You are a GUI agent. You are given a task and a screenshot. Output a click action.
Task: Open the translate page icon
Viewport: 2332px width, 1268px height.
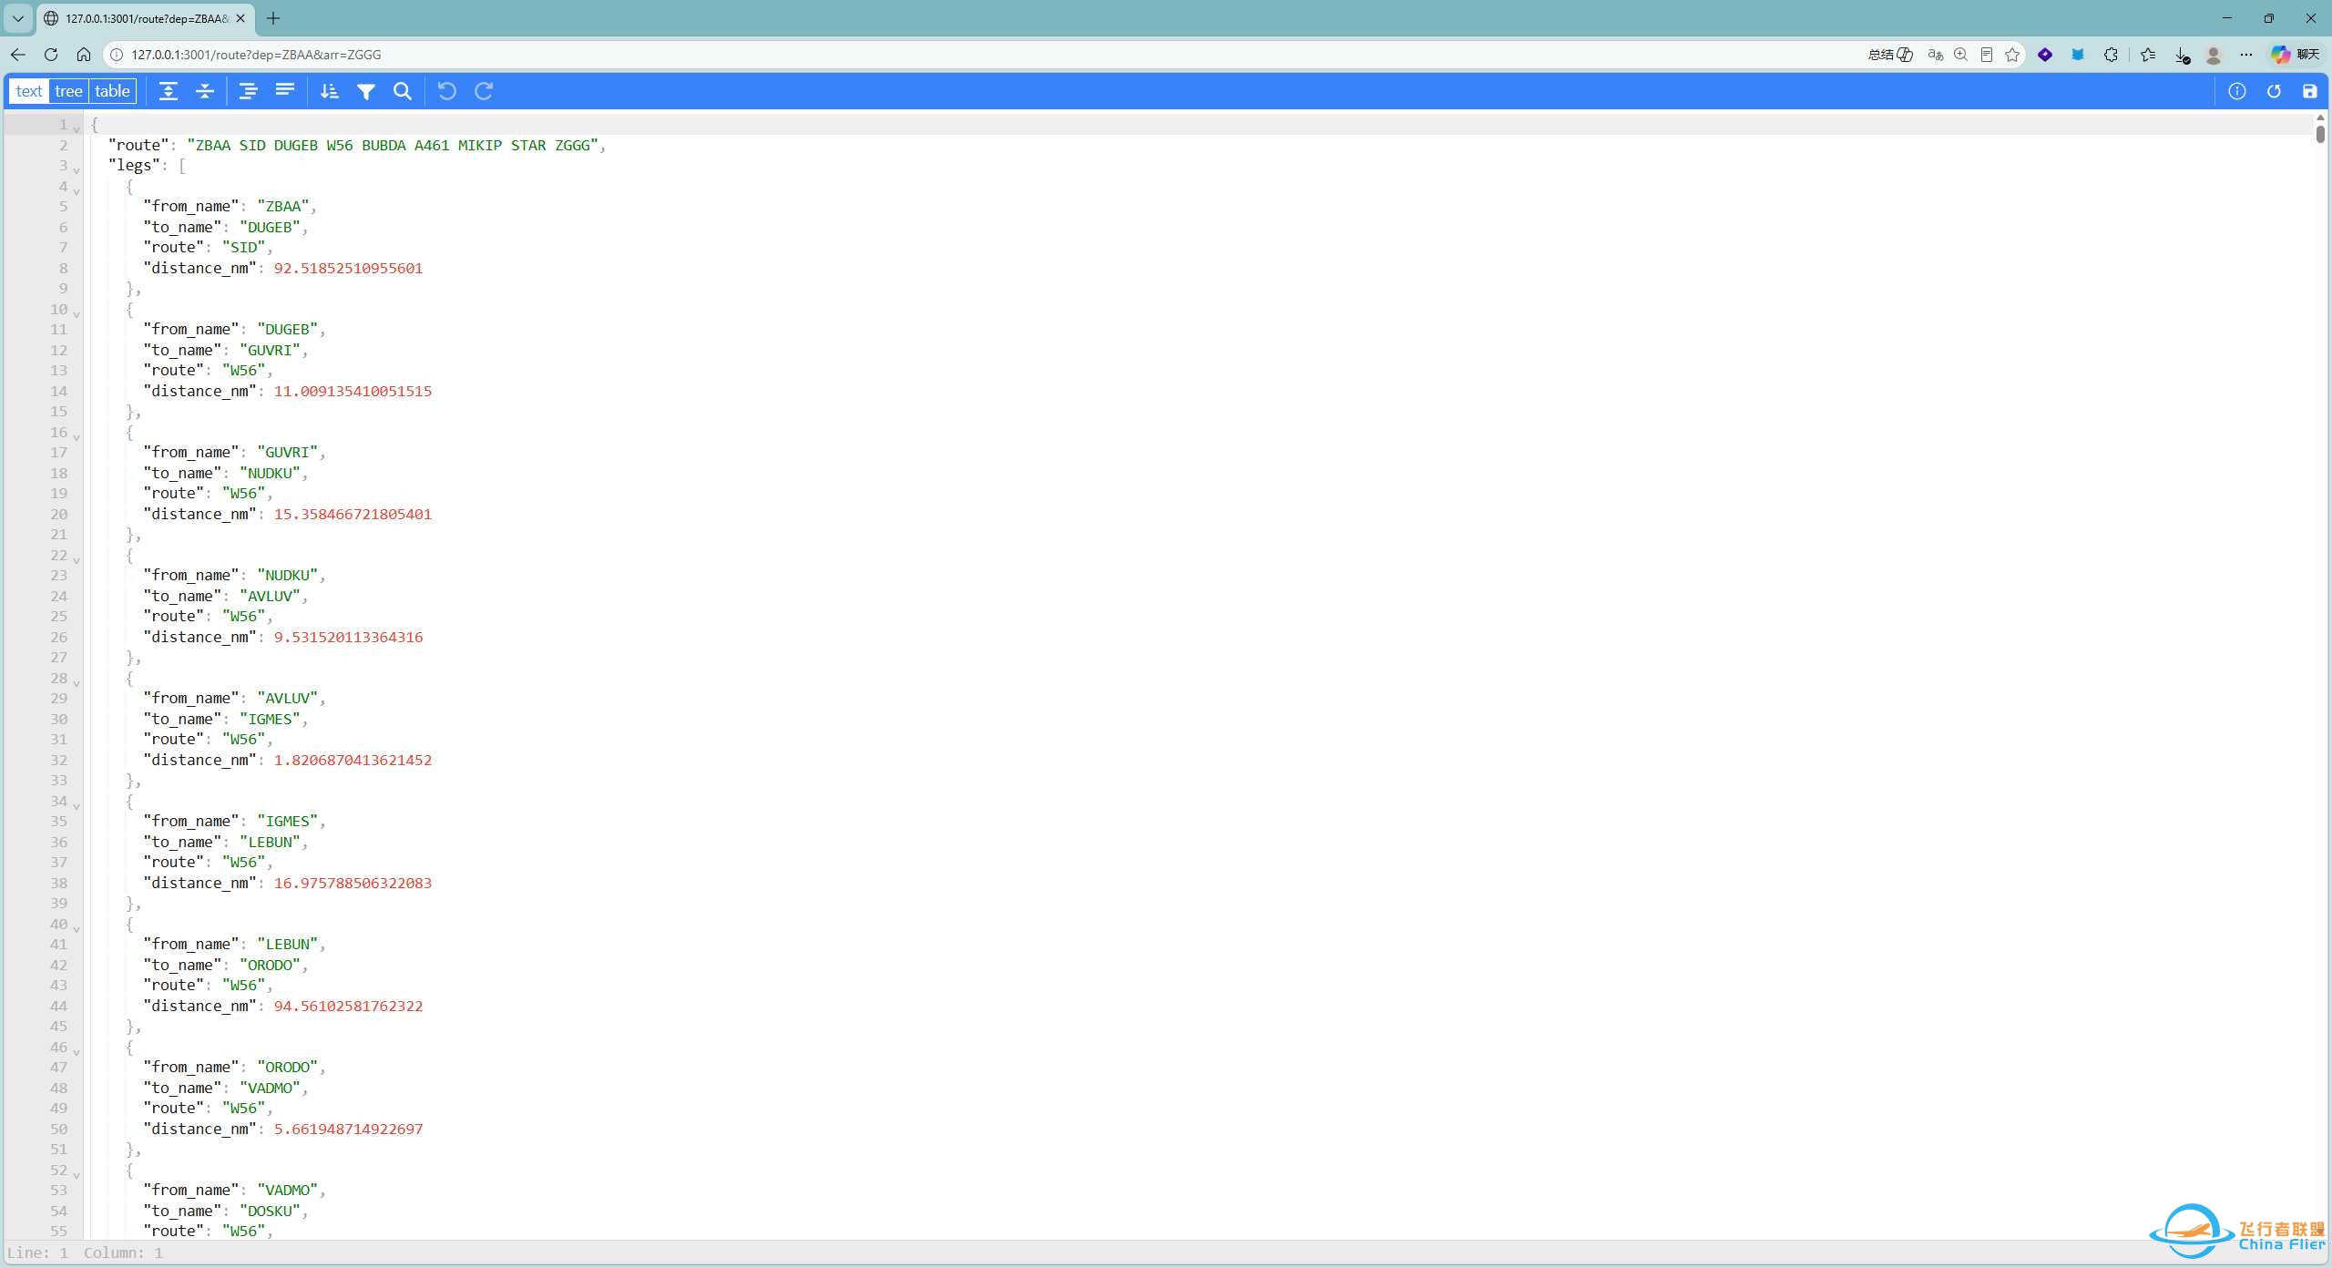[x=1936, y=55]
